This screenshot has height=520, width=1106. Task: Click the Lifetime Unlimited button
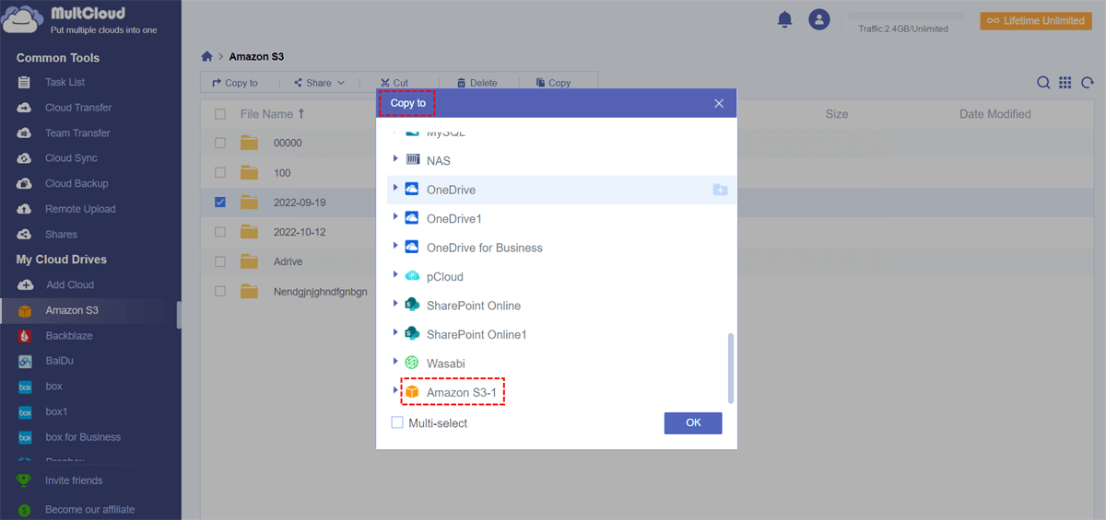pos(1035,20)
